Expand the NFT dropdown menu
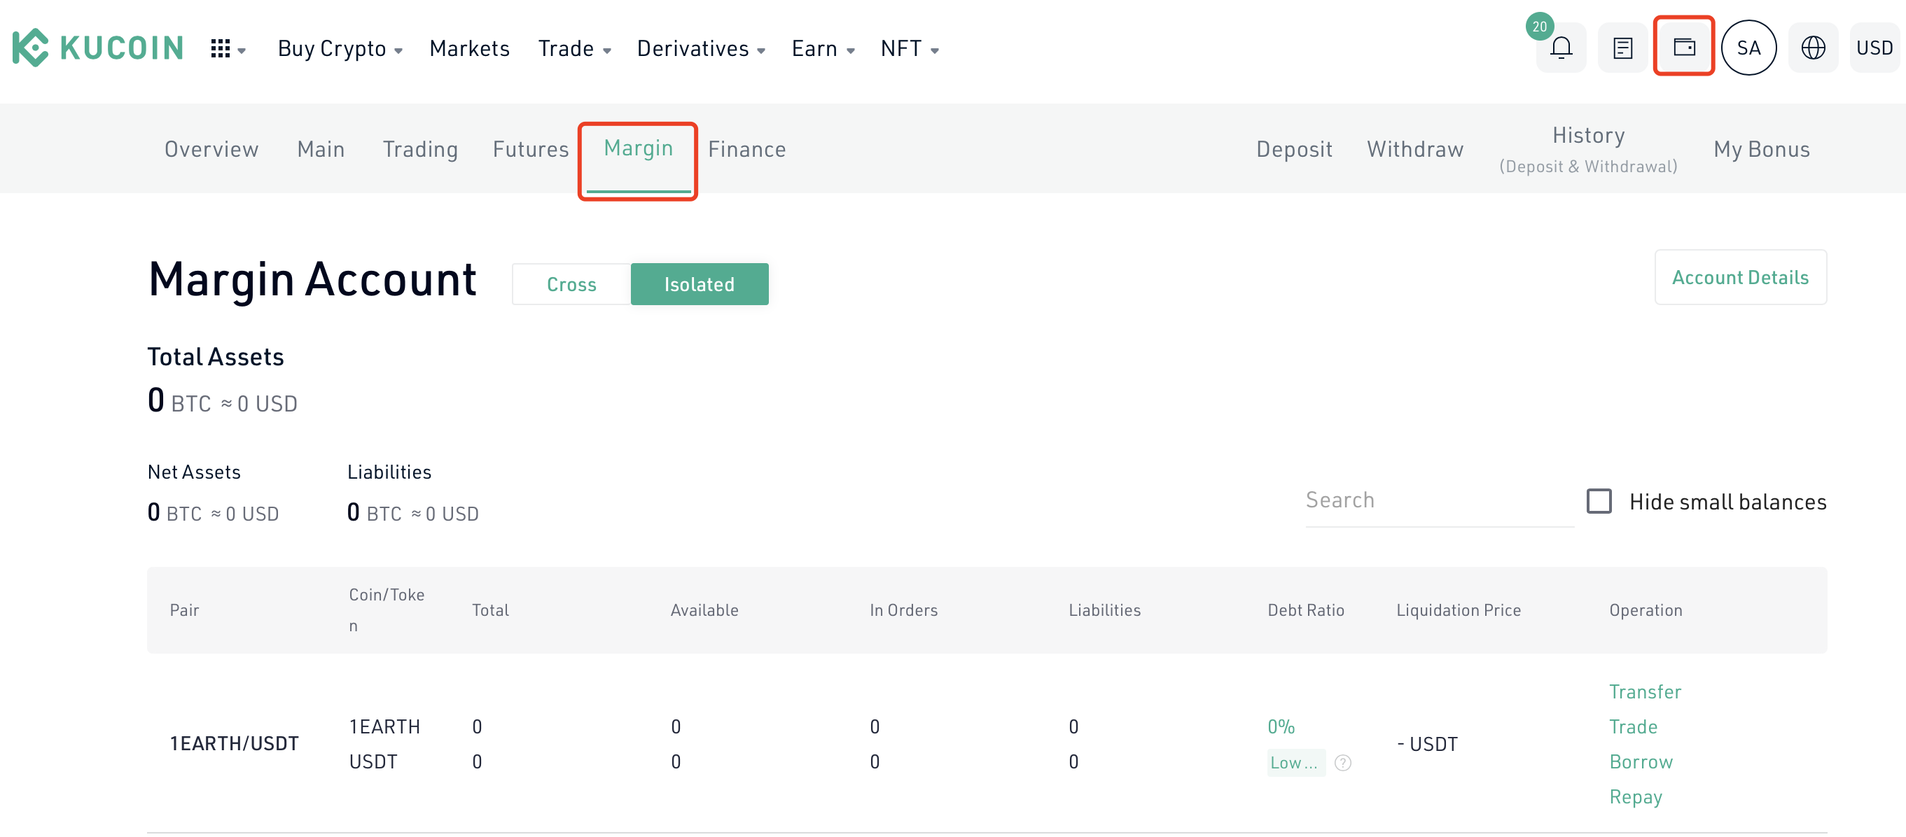Viewport: 1906px width, 837px height. pos(910,49)
